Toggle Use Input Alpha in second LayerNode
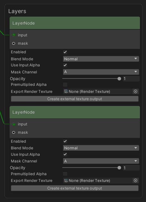The image size is (146, 202). coord(65,154)
